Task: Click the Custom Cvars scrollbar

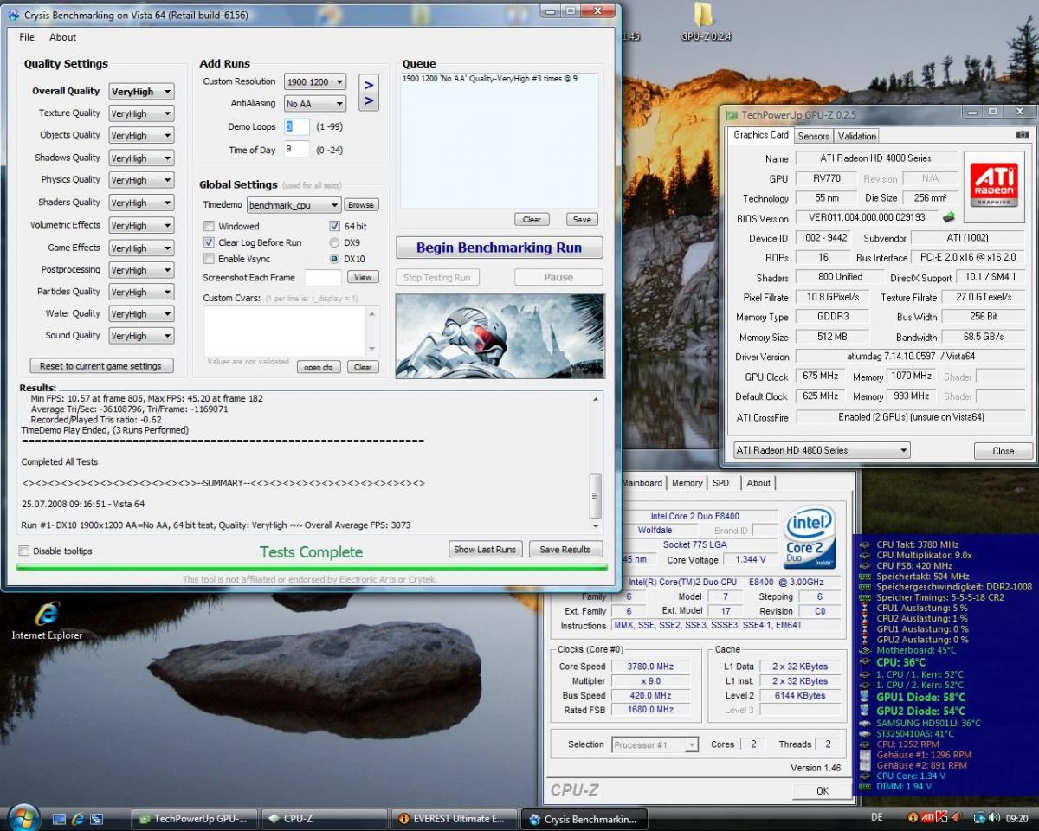Action: click(x=372, y=330)
